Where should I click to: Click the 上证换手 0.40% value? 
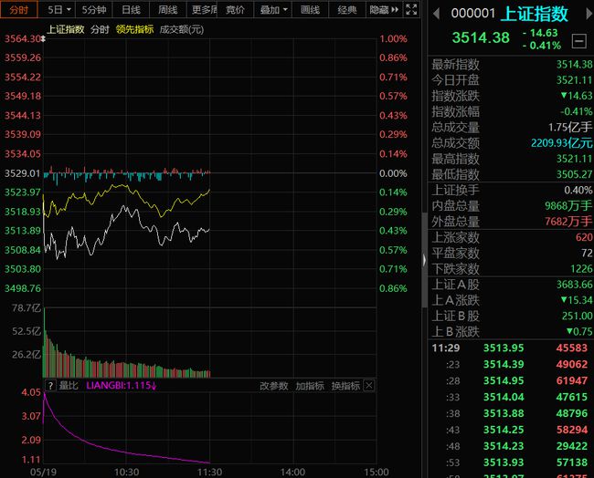[578, 190]
